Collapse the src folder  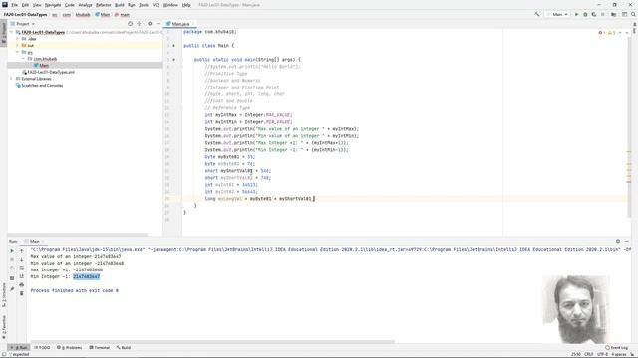(x=18, y=52)
